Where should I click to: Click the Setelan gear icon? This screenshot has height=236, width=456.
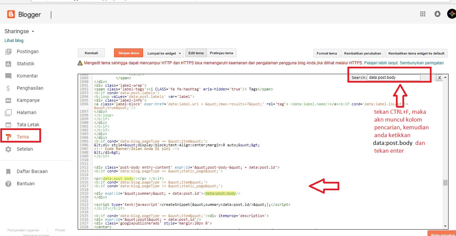click(x=8, y=149)
